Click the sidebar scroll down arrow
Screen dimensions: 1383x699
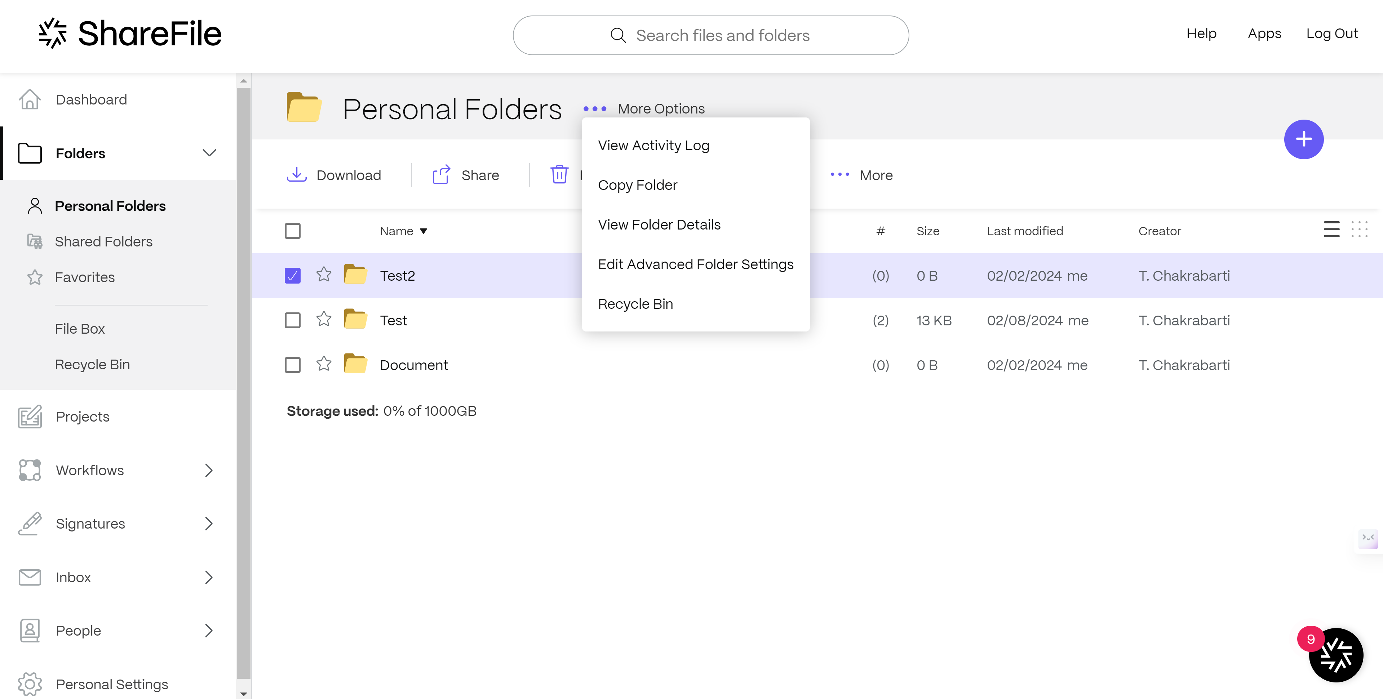tap(244, 694)
